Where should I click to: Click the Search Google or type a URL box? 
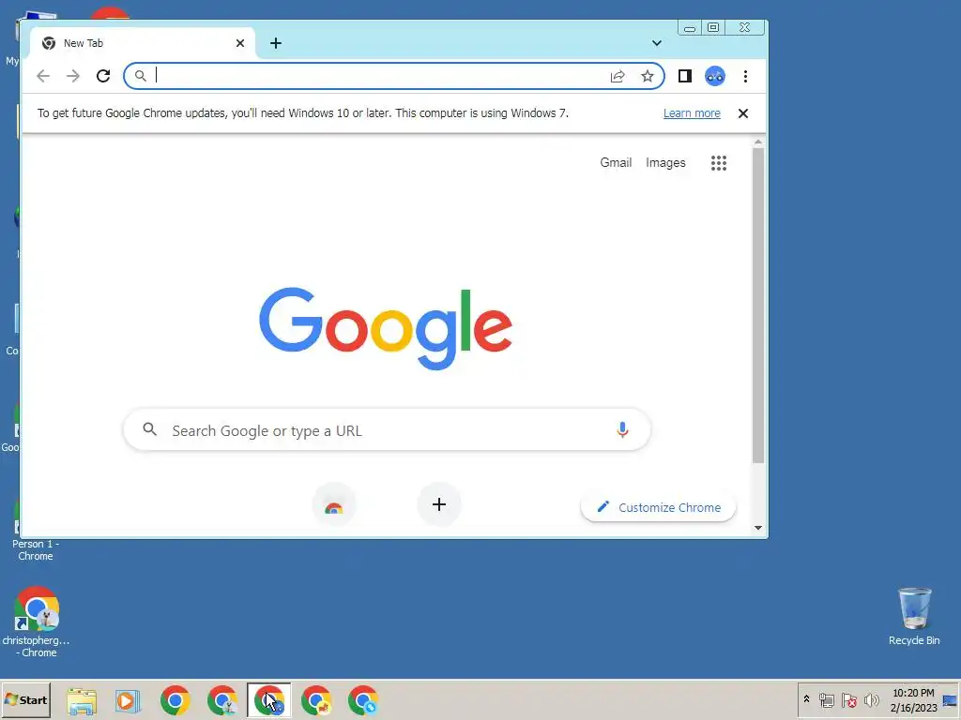click(387, 429)
